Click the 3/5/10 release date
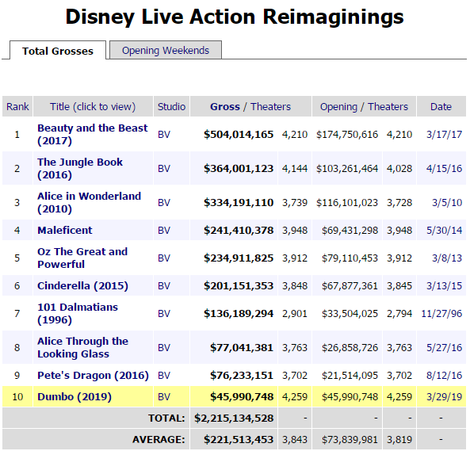The width and height of the screenshot is (470, 451). 447,203
